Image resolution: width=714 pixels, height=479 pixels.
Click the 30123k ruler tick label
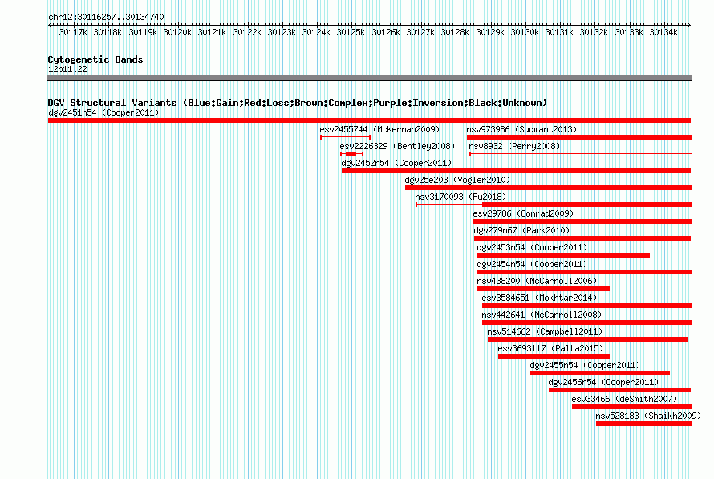282,32
